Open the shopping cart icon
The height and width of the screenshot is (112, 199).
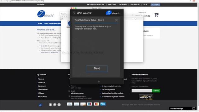[156, 15]
